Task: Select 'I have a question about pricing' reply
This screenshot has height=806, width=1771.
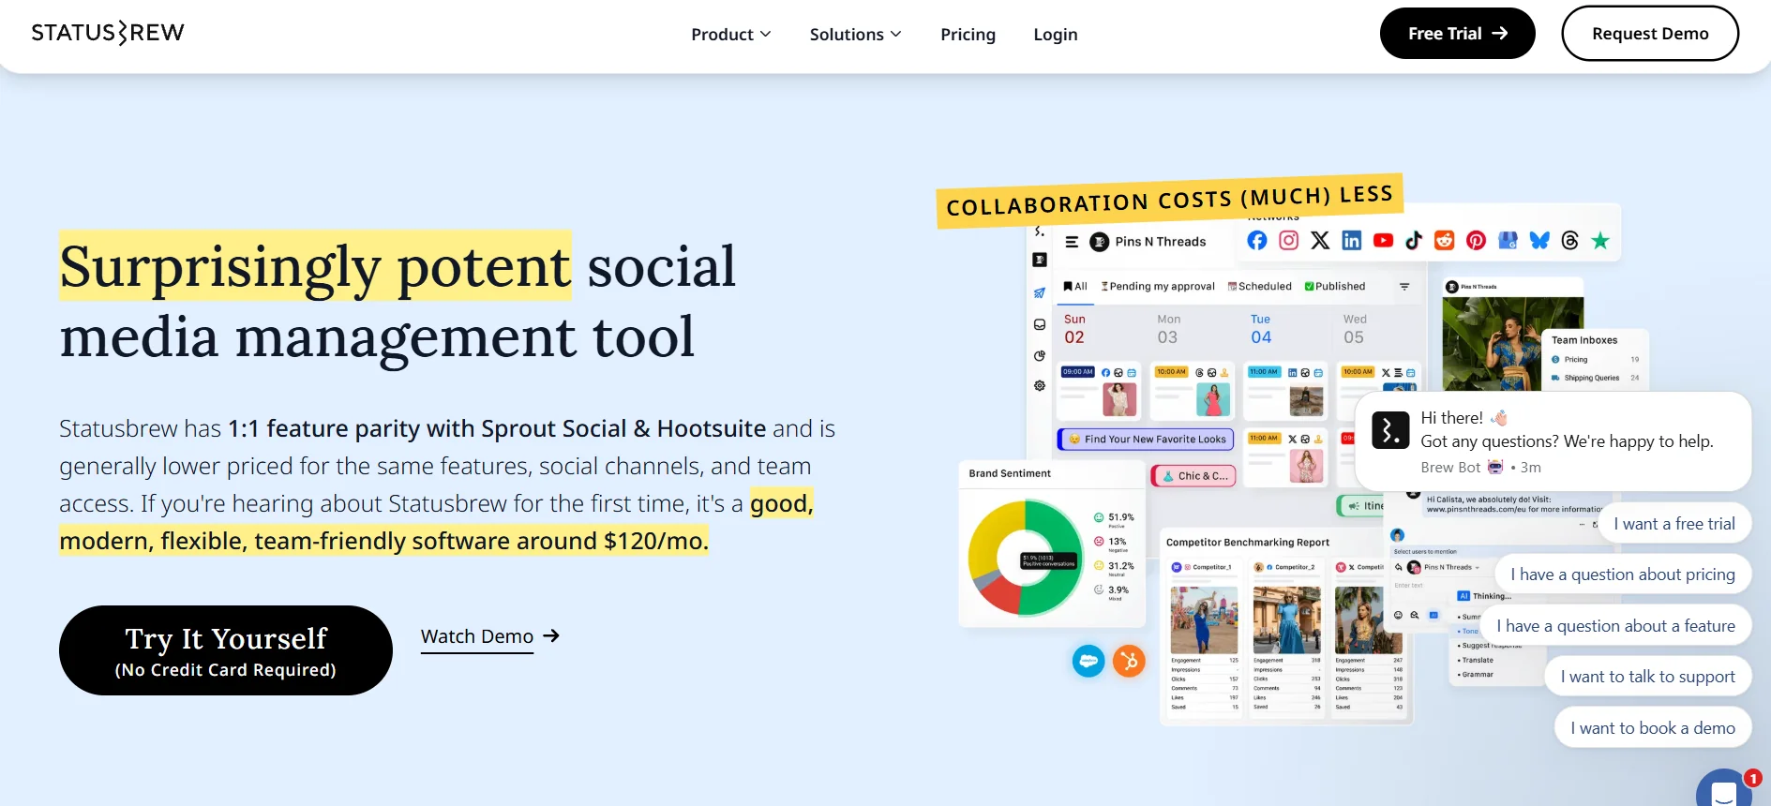Action: (1622, 575)
